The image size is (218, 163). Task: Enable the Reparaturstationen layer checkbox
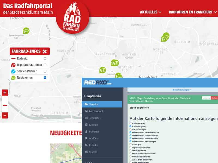(45, 65)
